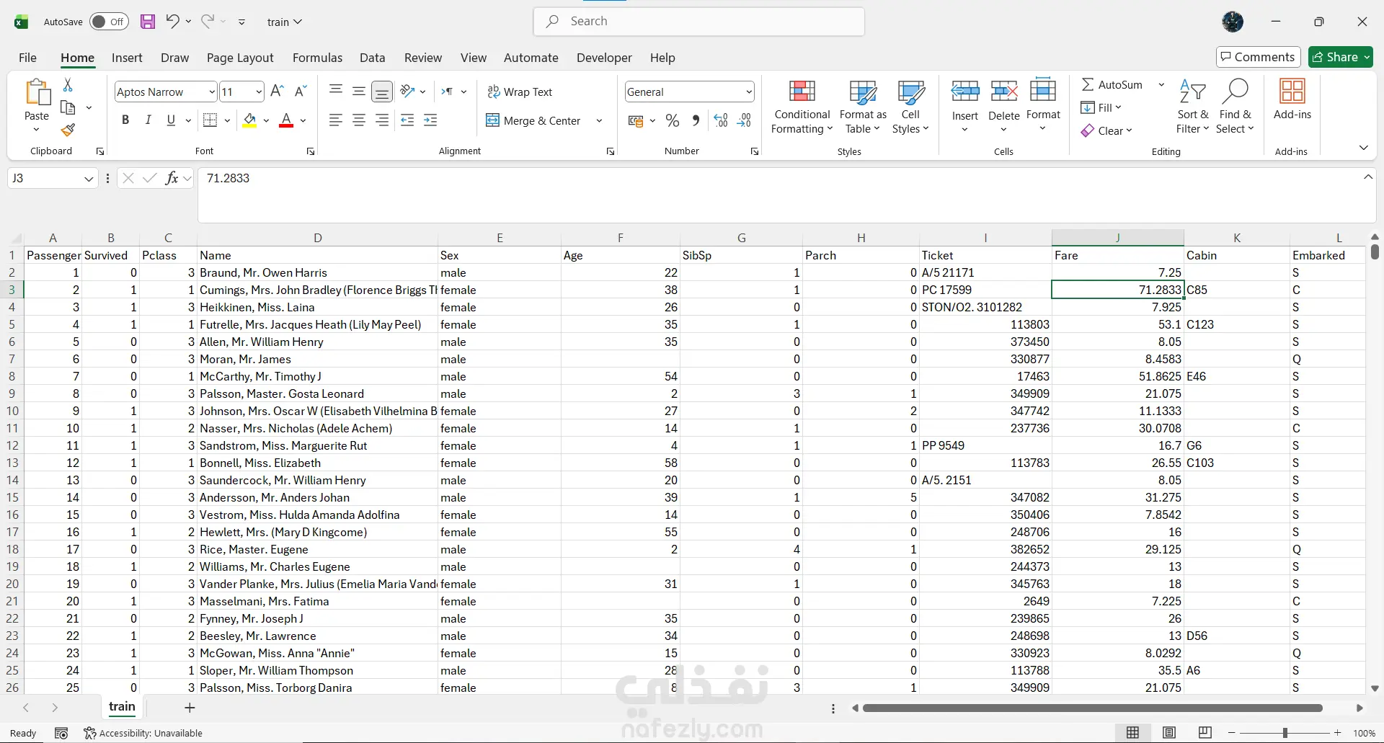
Task: Click the Save floppy disk icon
Action: 148,22
